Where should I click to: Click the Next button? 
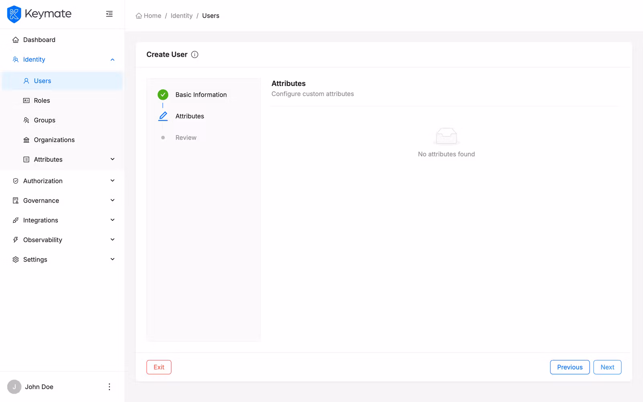[607, 367]
